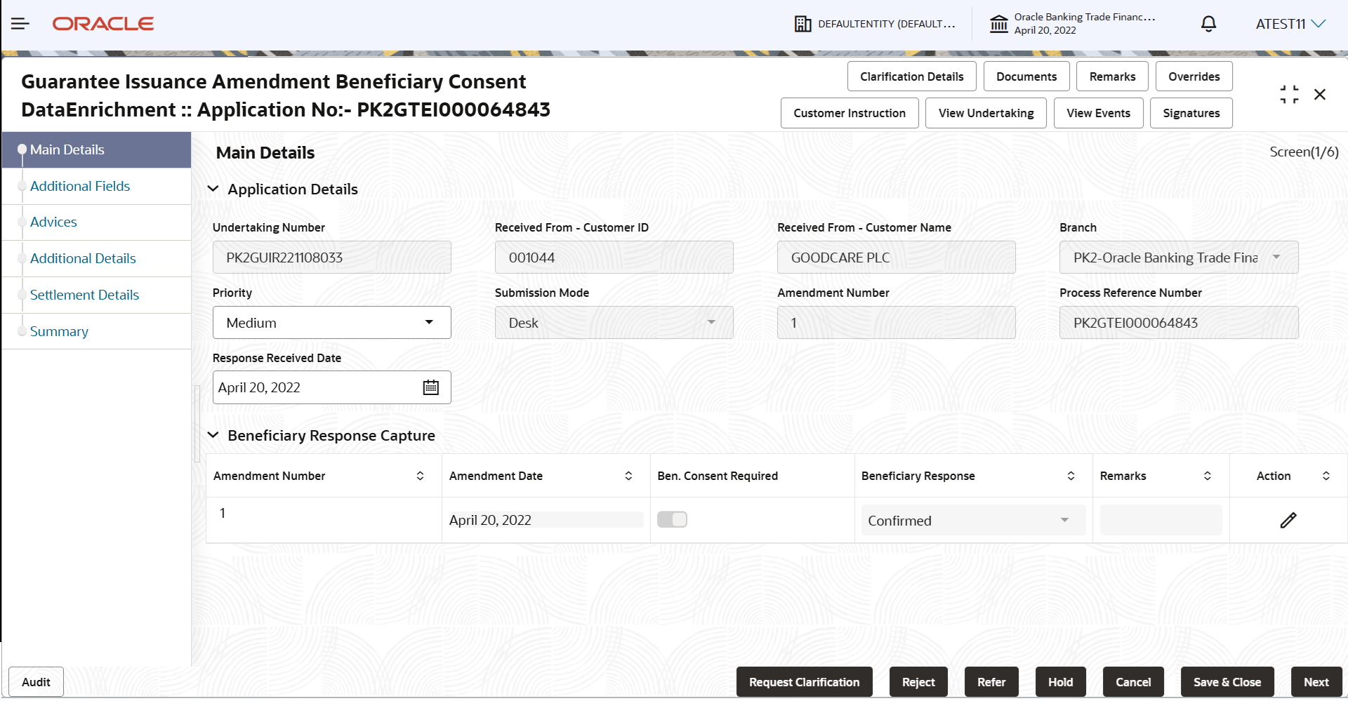This screenshot has height=701, width=1348.
Task: Click the Audit button
Action: pyautogui.click(x=36, y=682)
